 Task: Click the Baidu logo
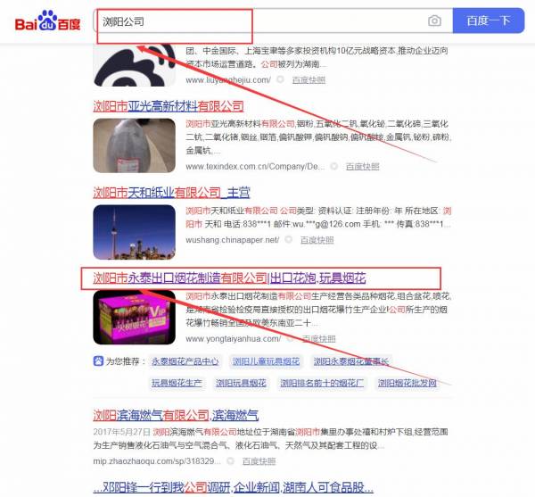pyautogui.click(x=46, y=21)
